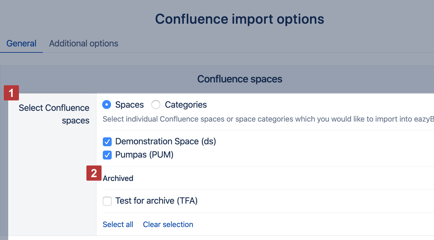Click the Test for archive (TFA) label text
The height and width of the screenshot is (240, 434).
156,201
